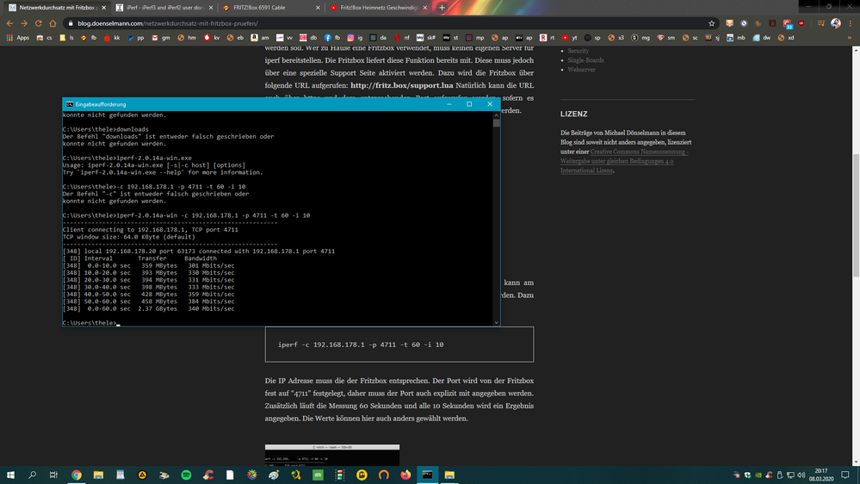Open the Single-Boards category link
This screenshot has height=484, width=860.
pos(585,60)
